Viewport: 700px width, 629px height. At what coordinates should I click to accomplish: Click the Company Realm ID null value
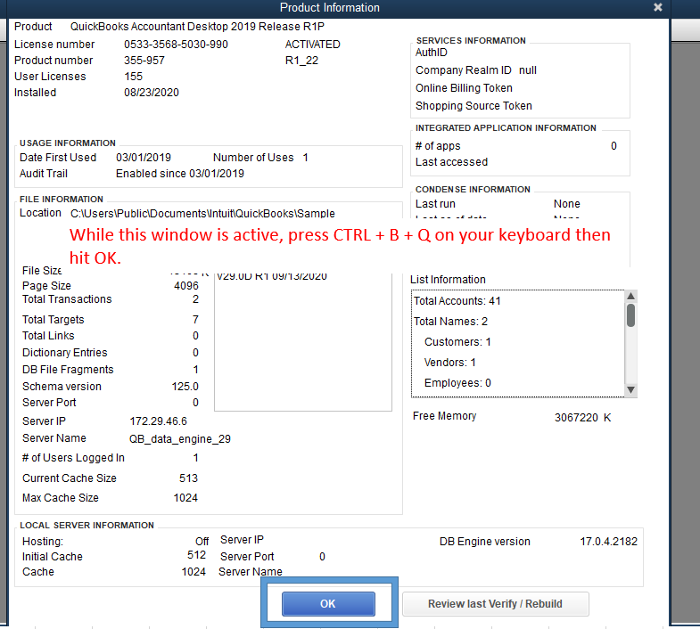coord(528,70)
